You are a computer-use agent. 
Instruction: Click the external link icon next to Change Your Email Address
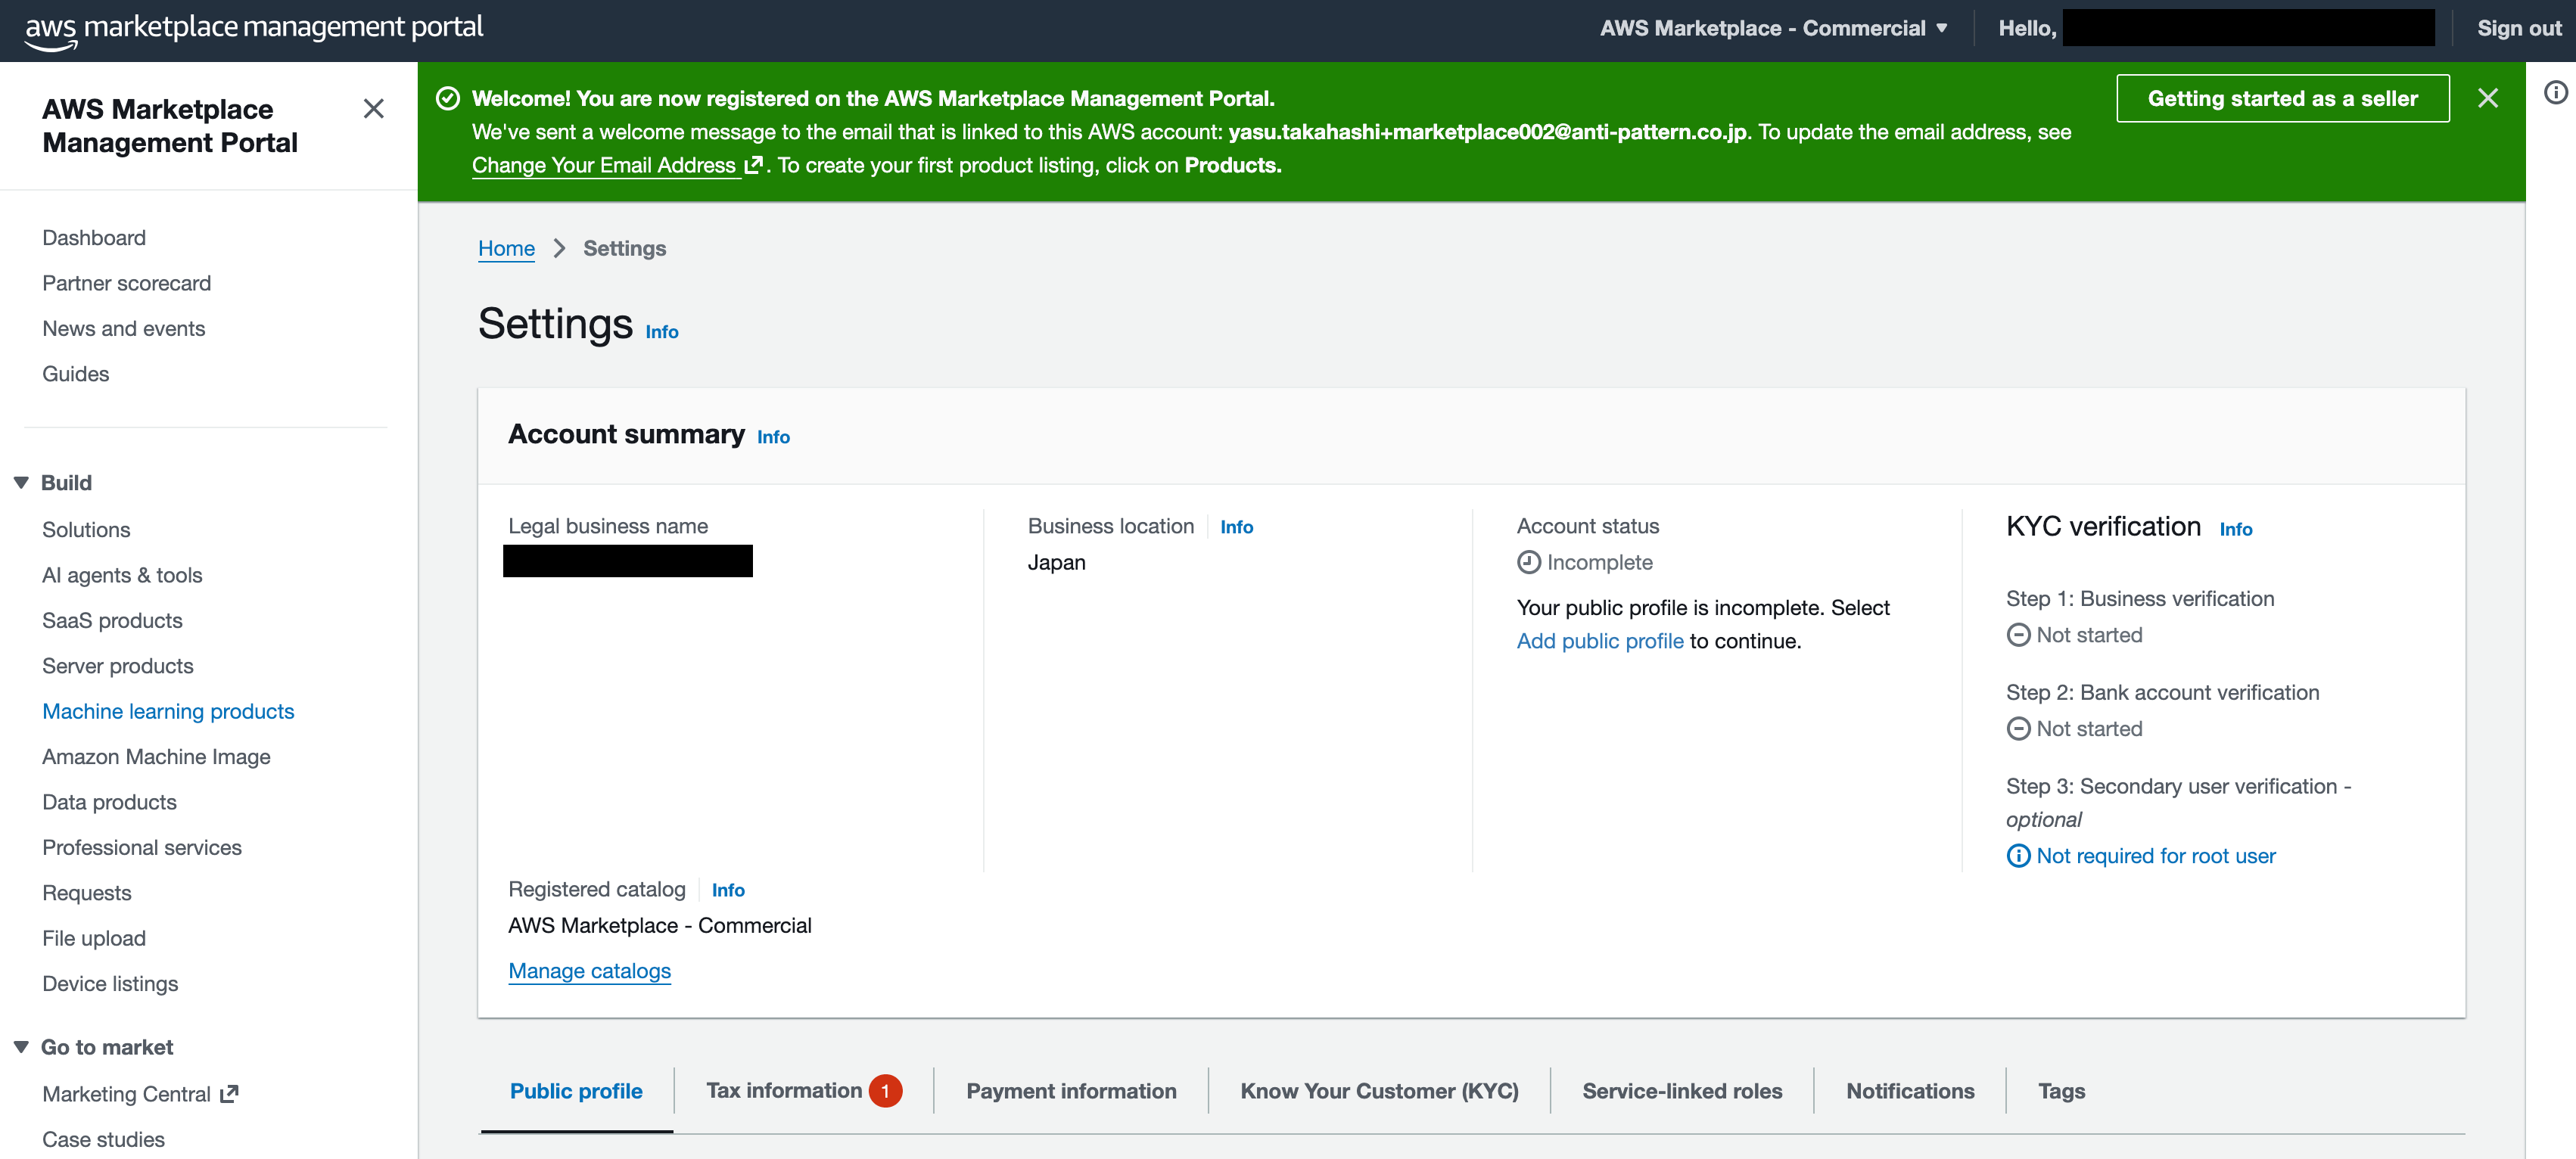coord(753,165)
